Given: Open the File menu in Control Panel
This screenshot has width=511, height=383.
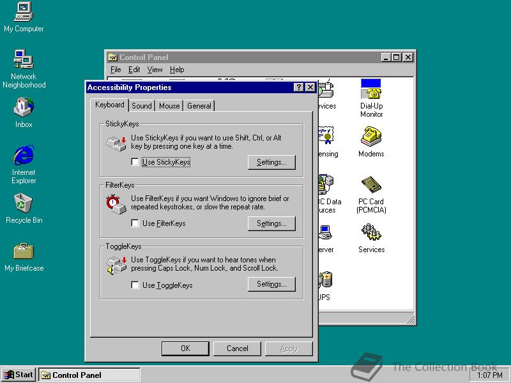Looking at the screenshot, I should click(116, 70).
